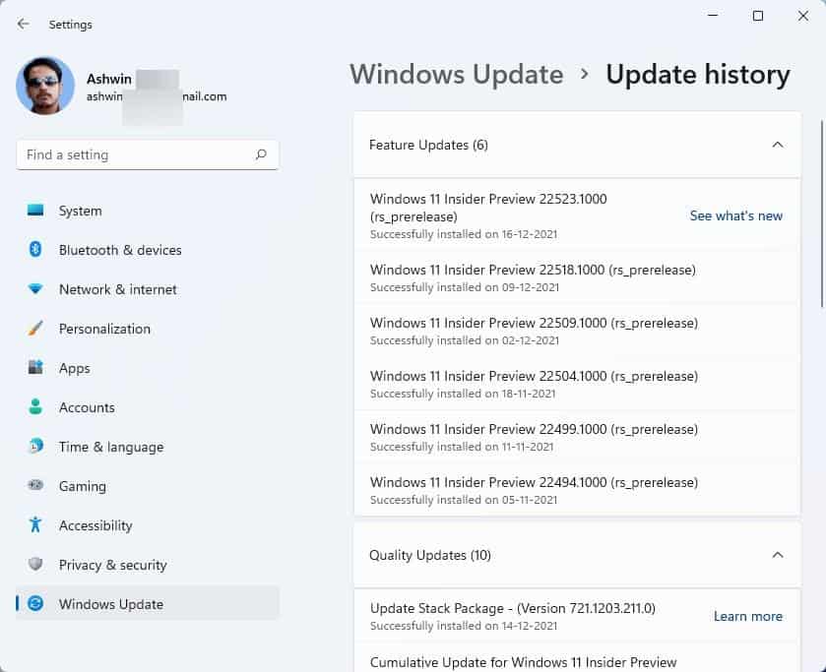
Task: Open Bluetooth & devices via its icon
Action: tap(35, 250)
